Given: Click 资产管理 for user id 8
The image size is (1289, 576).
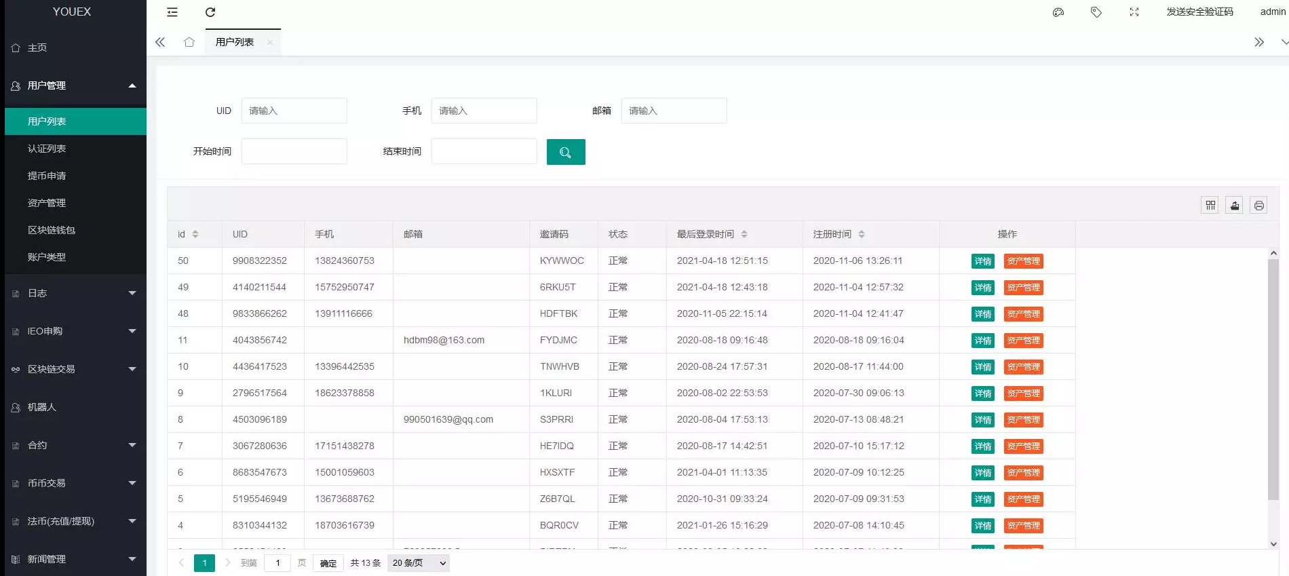Looking at the screenshot, I should pyautogui.click(x=1023, y=420).
